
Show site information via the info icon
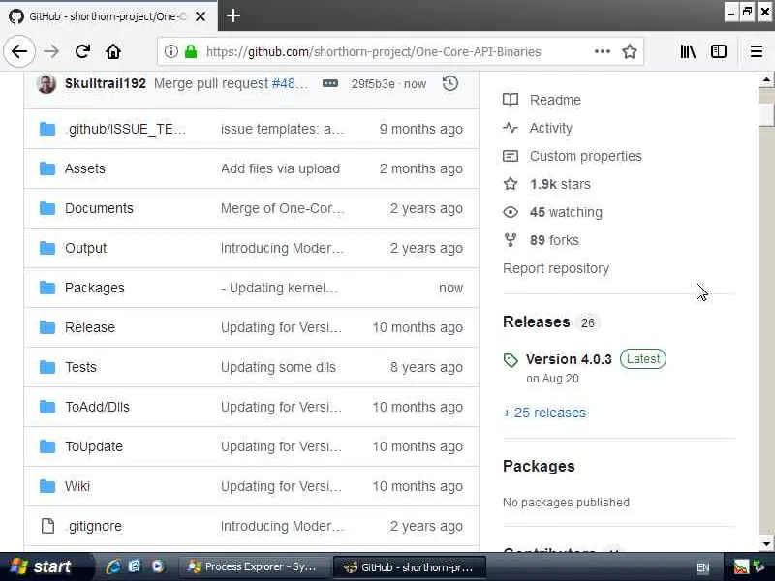(171, 51)
